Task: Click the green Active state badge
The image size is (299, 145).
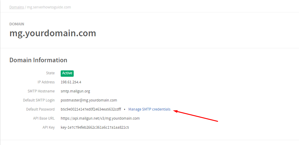Action: click(x=67, y=73)
